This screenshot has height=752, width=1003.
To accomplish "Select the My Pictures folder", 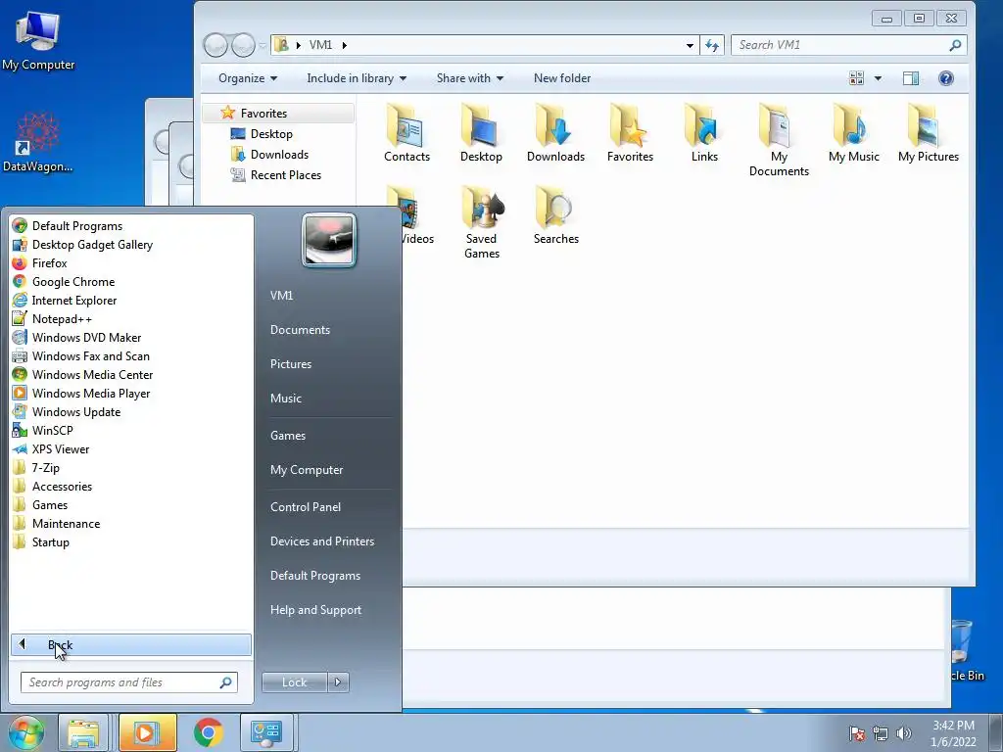I will click(x=929, y=133).
